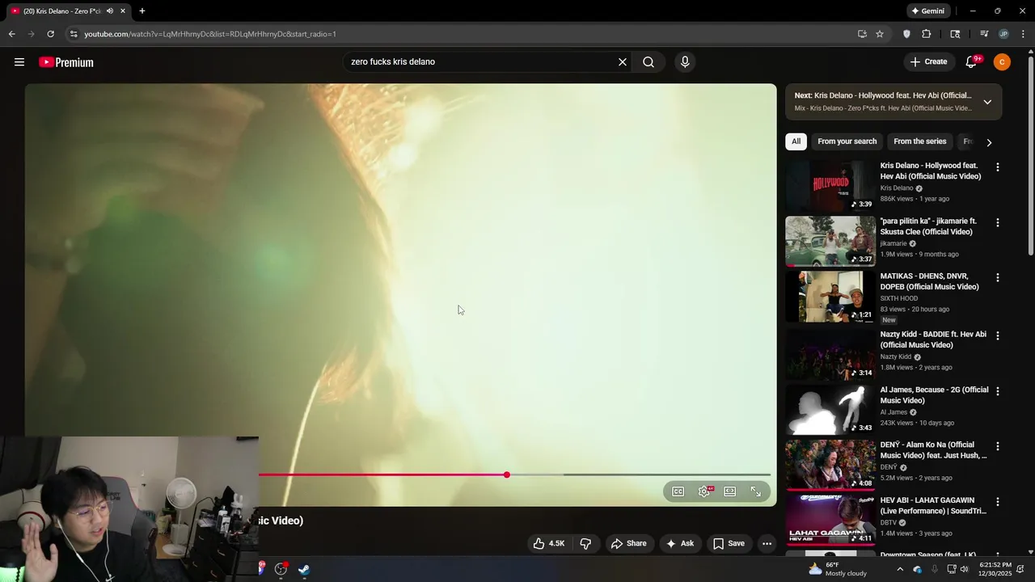Open Steam from the taskbar

[x=304, y=569]
